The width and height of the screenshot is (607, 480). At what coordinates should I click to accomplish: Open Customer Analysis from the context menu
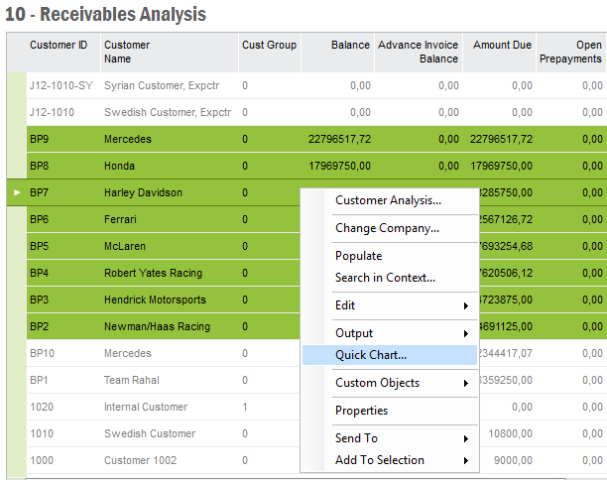388,200
